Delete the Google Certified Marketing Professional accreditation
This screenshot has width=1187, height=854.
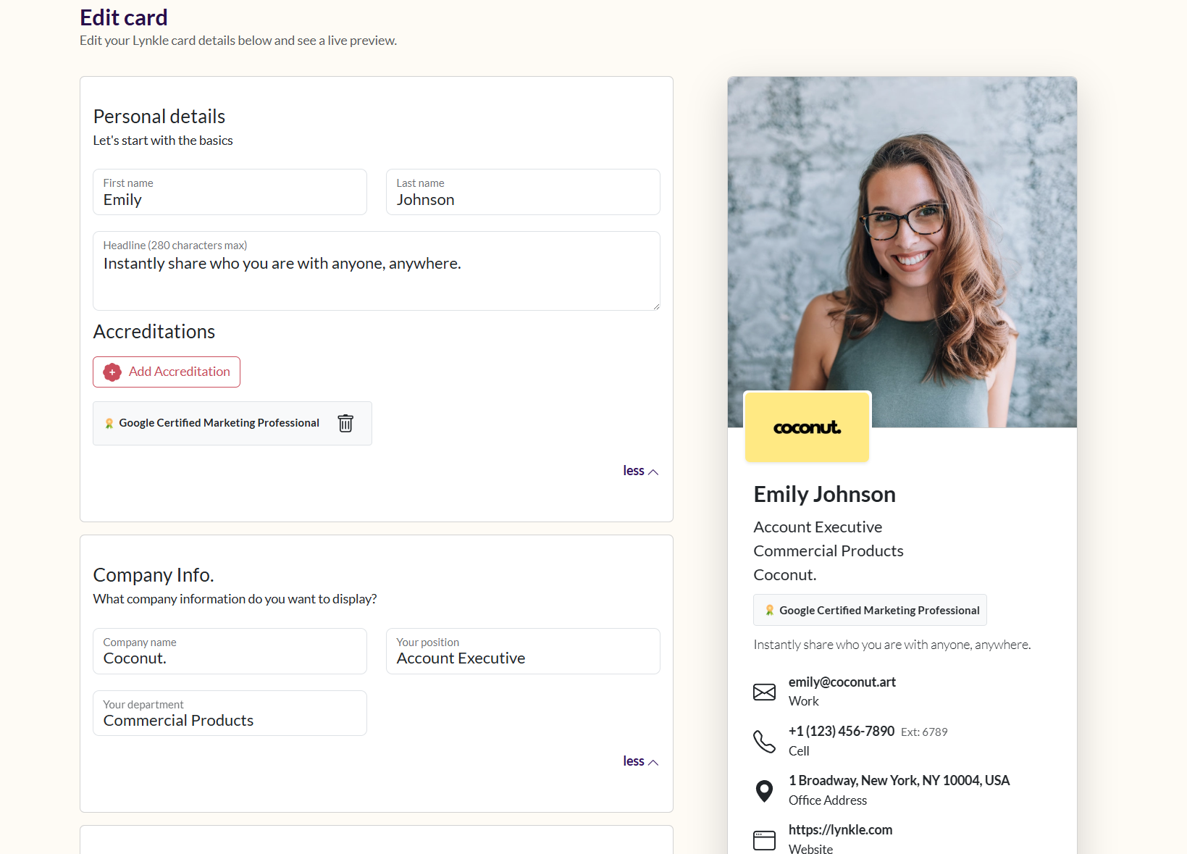tap(345, 423)
